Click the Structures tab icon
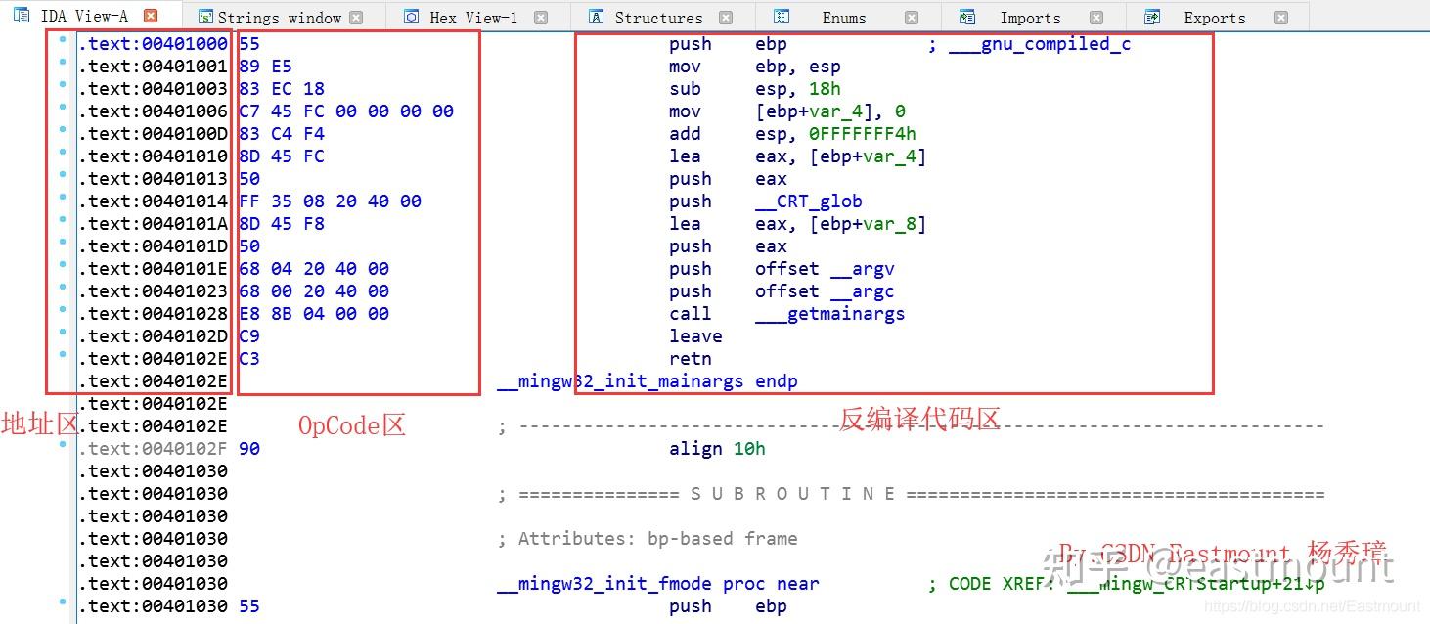 click(x=596, y=16)
